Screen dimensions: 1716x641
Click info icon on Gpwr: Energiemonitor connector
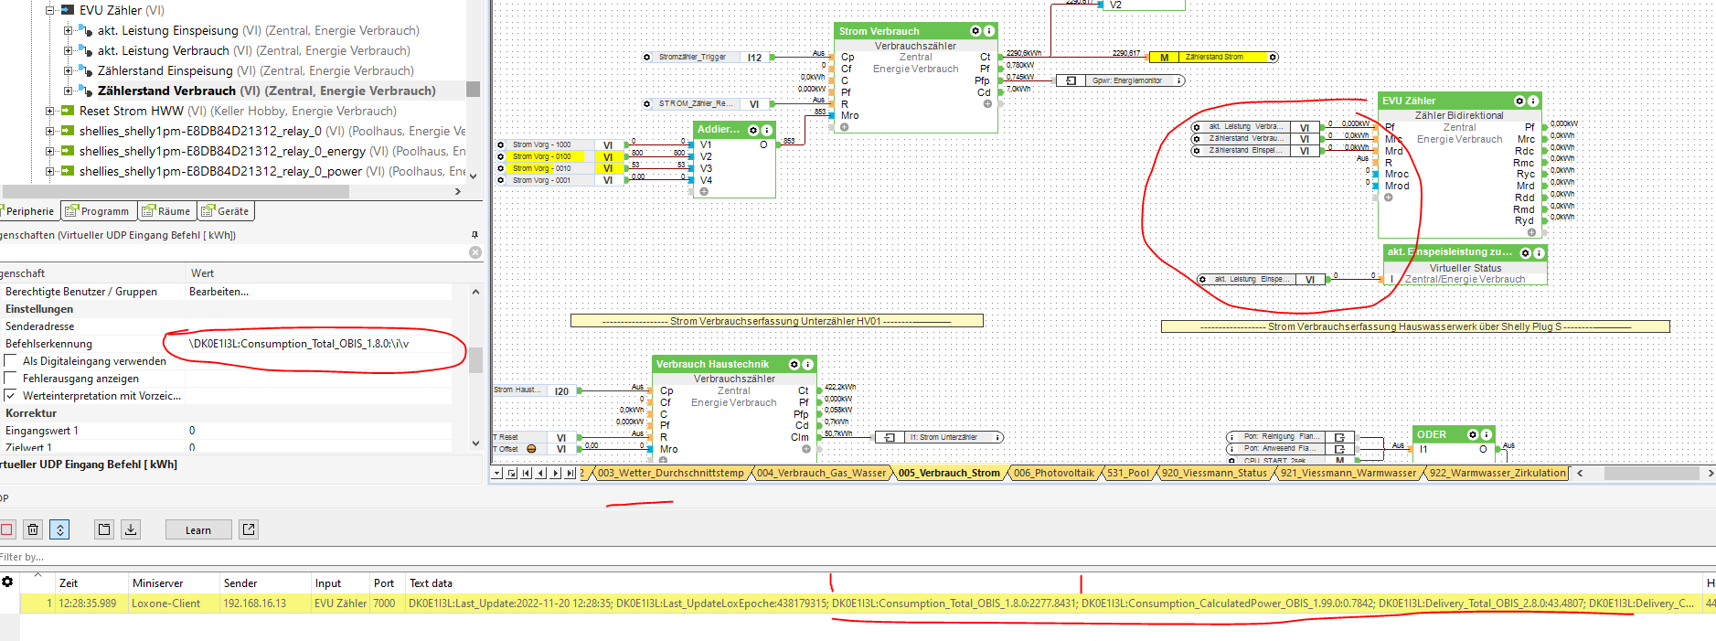point(1178,80)
